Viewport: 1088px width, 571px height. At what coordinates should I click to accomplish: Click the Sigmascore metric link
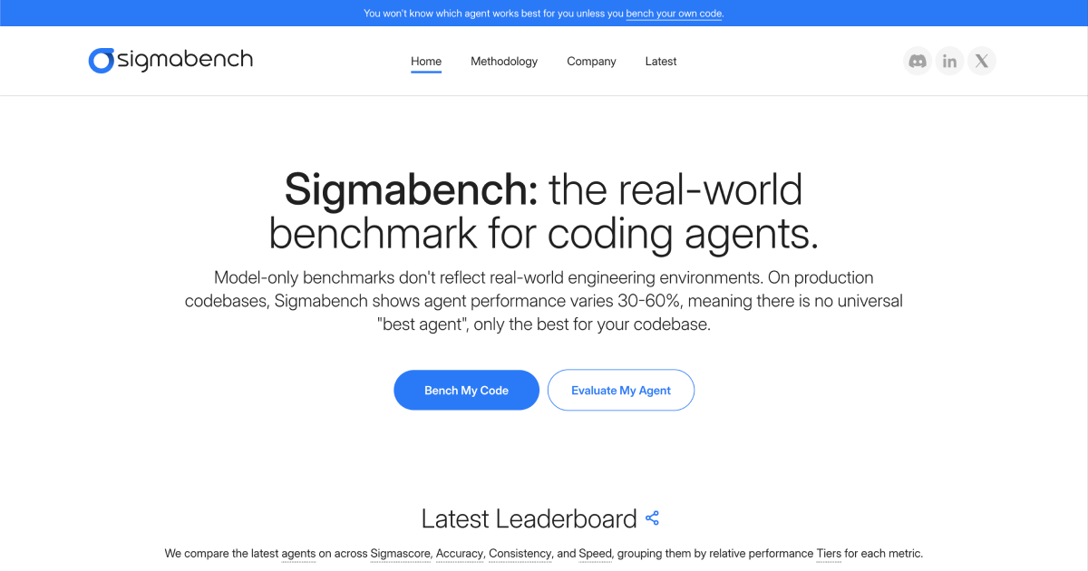[400, 553]
